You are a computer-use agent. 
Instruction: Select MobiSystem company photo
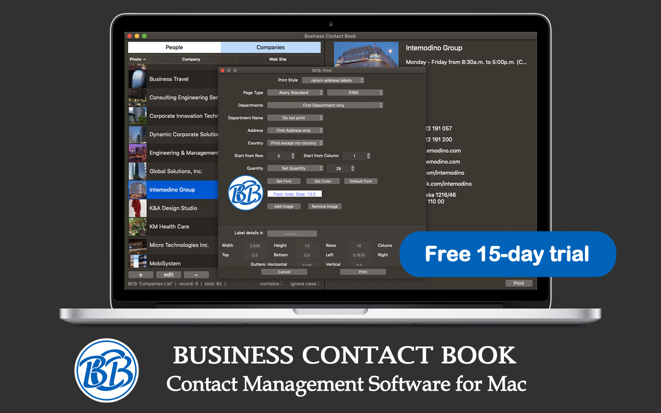pyautogui.click(x=138, y=261)
